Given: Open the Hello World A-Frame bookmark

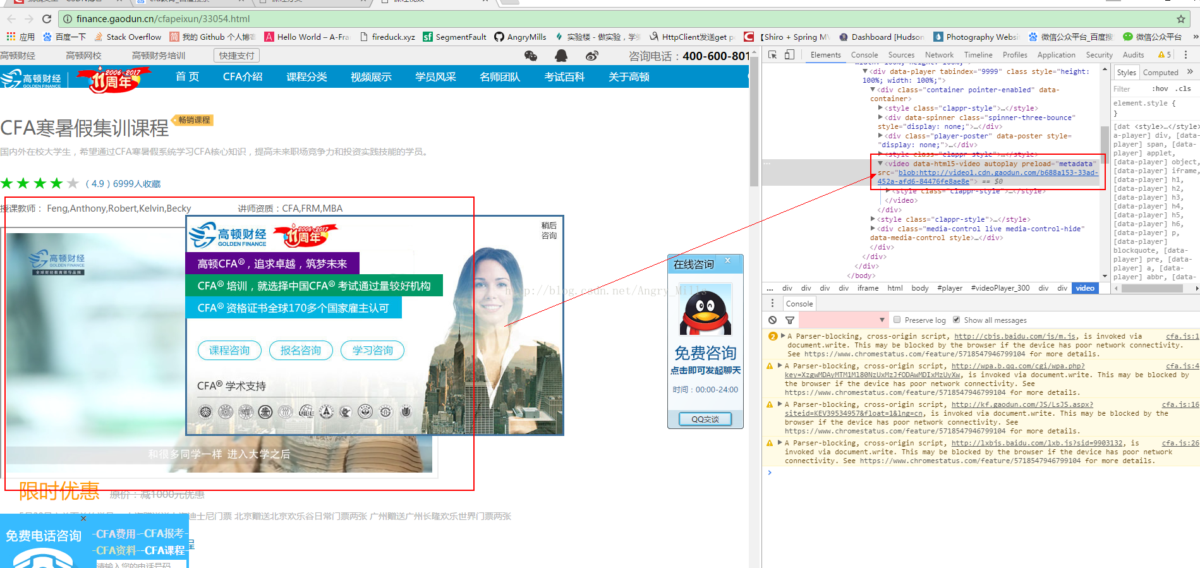Looking at the screenshot, I should pyautogui.click(x=308, y=37).
